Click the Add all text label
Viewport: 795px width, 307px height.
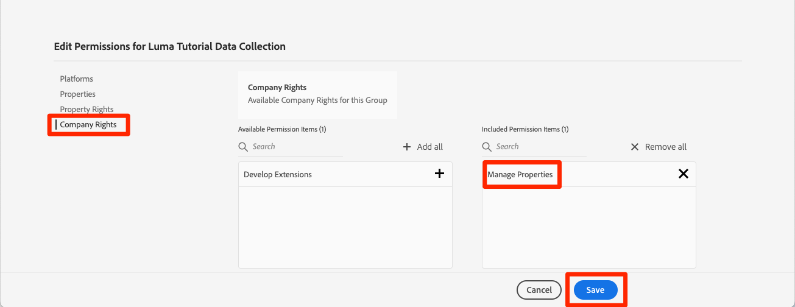point(429,147)
